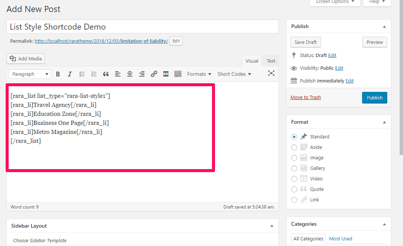Open the Short Codes dropdown

click(x=234, y=74)
